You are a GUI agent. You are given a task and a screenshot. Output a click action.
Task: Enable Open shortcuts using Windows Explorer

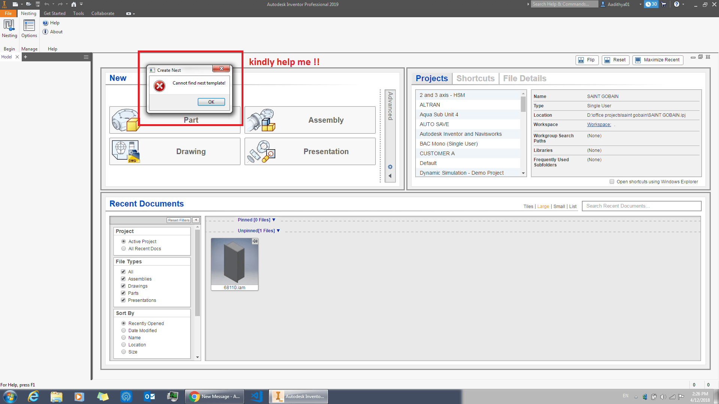612,182
